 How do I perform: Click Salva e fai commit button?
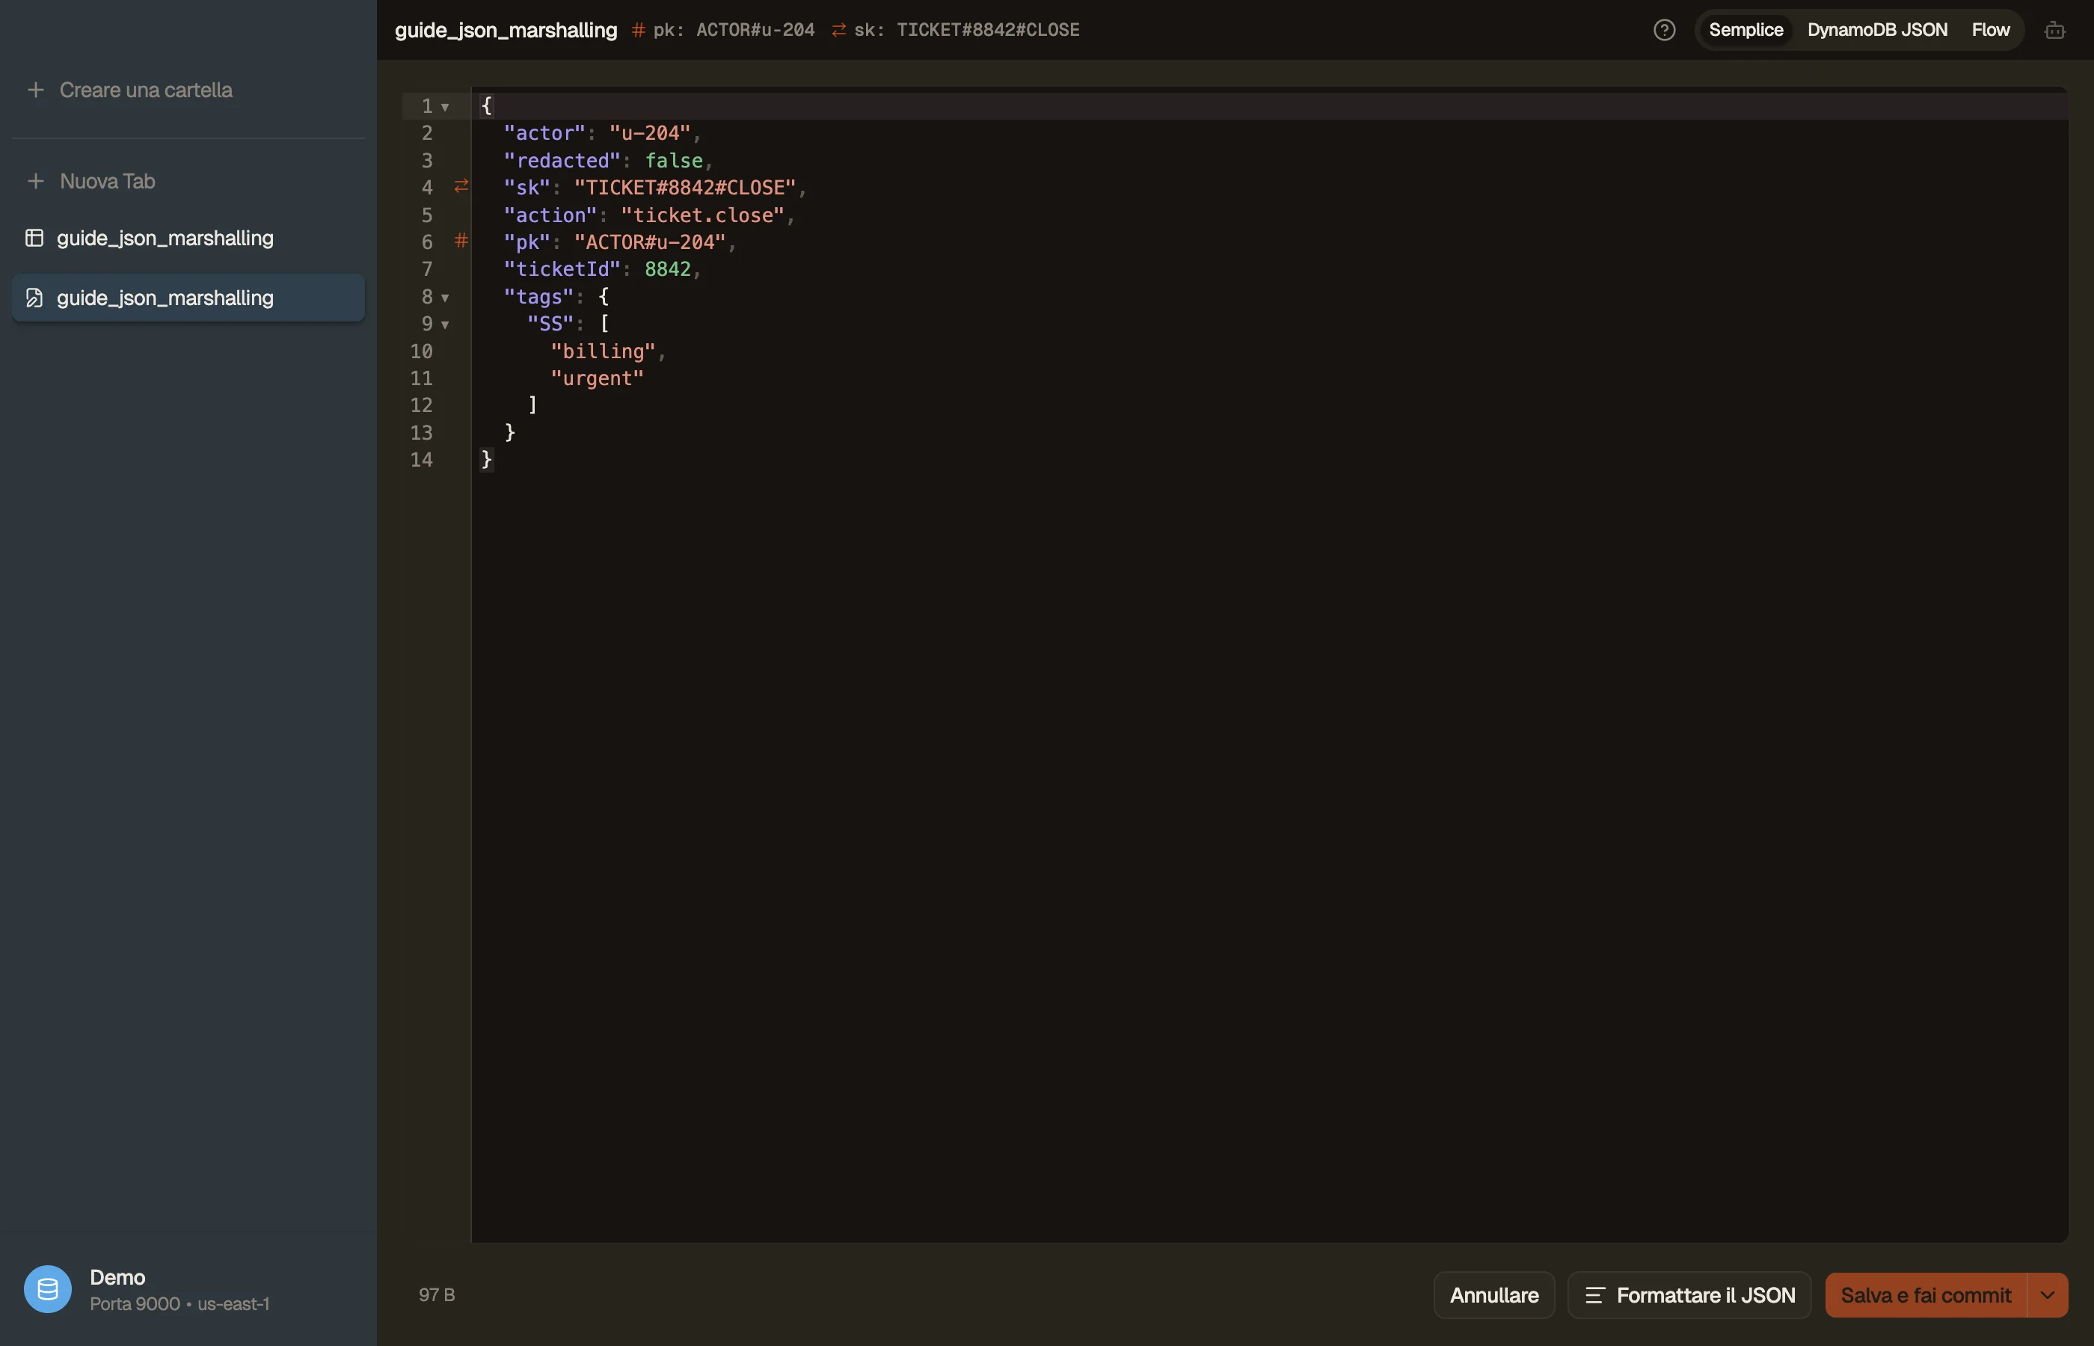[1926, 1295]
